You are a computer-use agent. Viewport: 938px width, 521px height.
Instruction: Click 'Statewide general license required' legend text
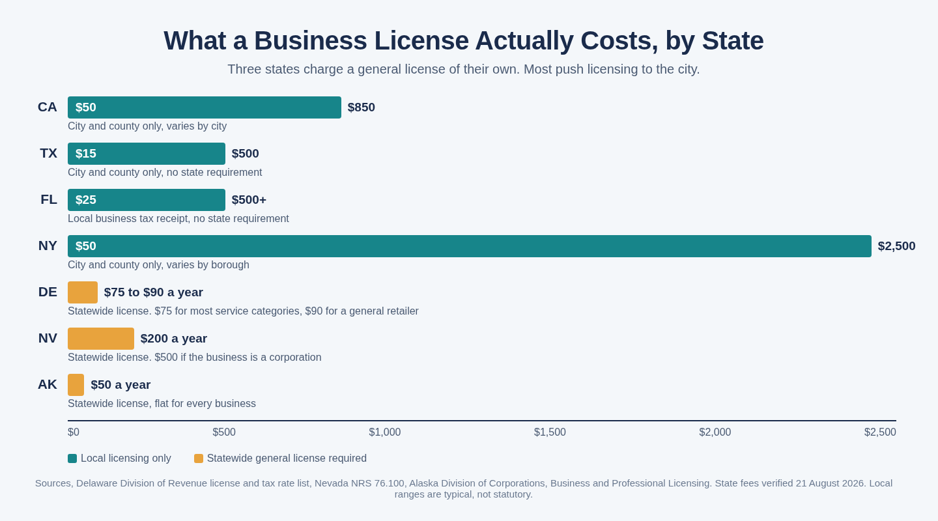[x=287, y=458]
